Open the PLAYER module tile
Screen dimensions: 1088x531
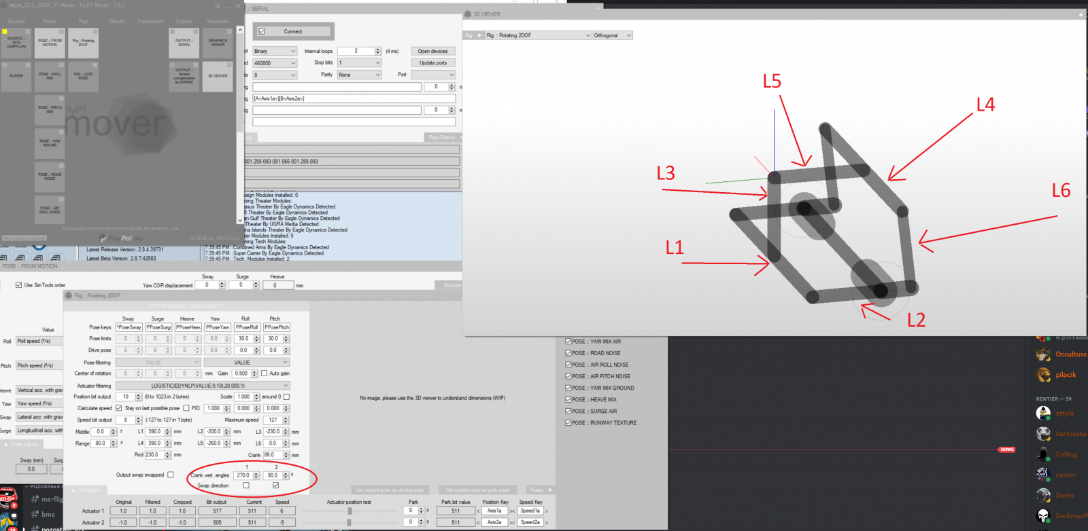pyautogui.click(x=16, y=76)
